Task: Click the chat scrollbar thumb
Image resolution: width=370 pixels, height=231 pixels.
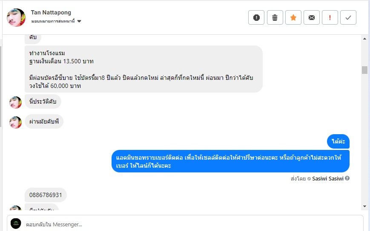Action: (364, 70)
